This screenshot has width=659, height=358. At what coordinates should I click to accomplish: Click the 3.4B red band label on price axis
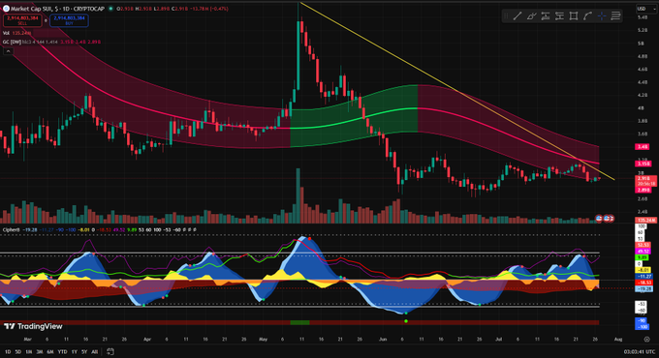(x=643, y=146)
